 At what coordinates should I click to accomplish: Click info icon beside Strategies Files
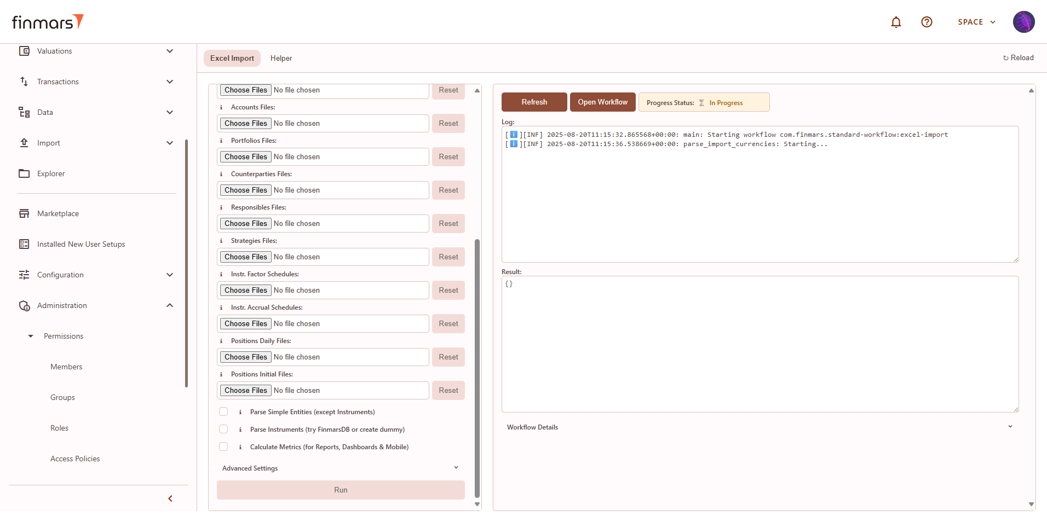(x=221, y=241)
